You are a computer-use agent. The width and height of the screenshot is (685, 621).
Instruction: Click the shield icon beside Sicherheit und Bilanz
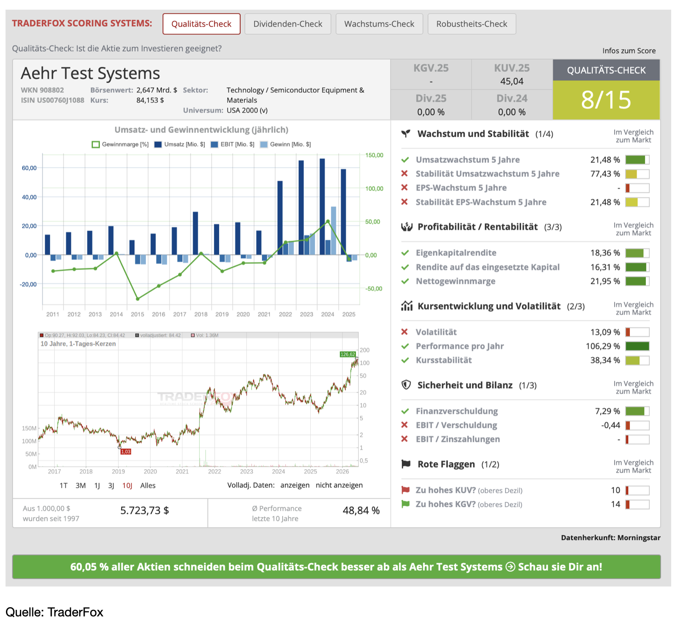pos(406,385)
